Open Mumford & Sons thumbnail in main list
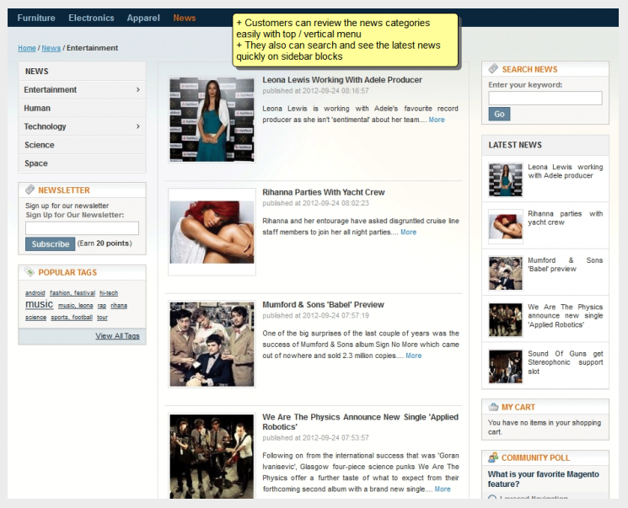Viewport: 628px width, 508px height. 212,345
